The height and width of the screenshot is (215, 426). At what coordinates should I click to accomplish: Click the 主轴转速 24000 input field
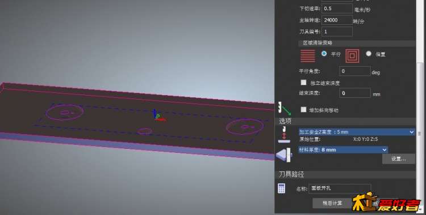[337, 20]
